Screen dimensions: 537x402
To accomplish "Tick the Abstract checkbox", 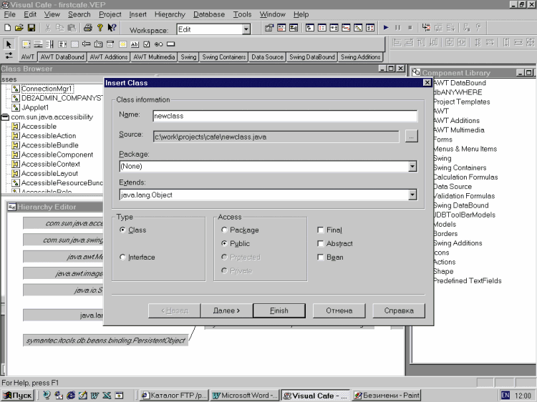I will click(x=321, y=244).
